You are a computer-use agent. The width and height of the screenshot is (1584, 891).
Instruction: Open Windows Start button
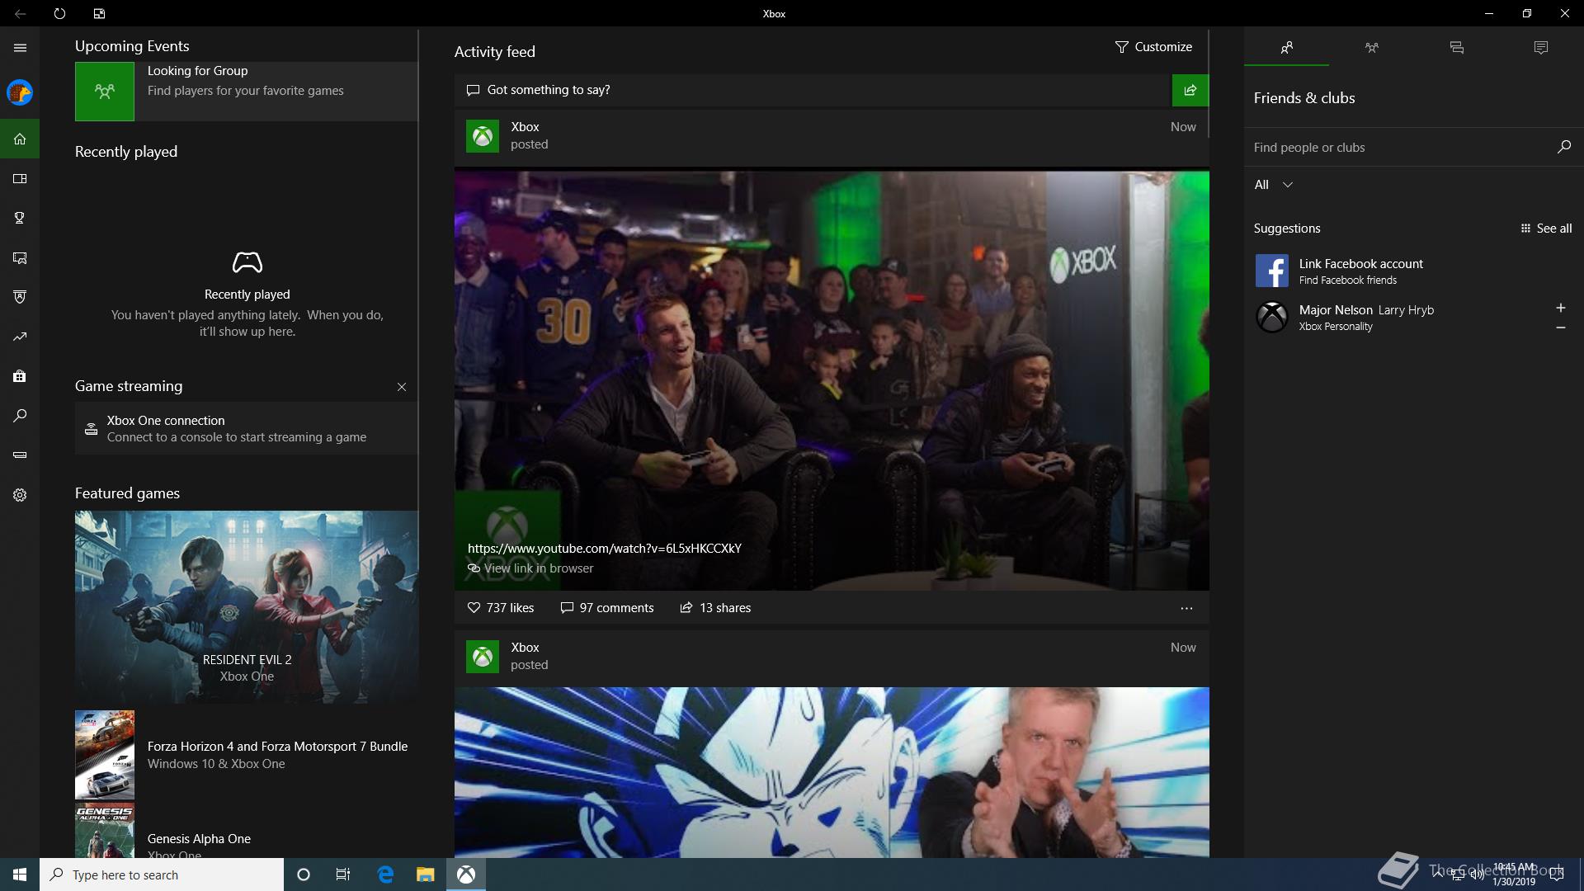20,874
